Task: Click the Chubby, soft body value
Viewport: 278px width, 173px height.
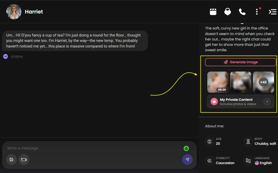Action: click(265, 144)
